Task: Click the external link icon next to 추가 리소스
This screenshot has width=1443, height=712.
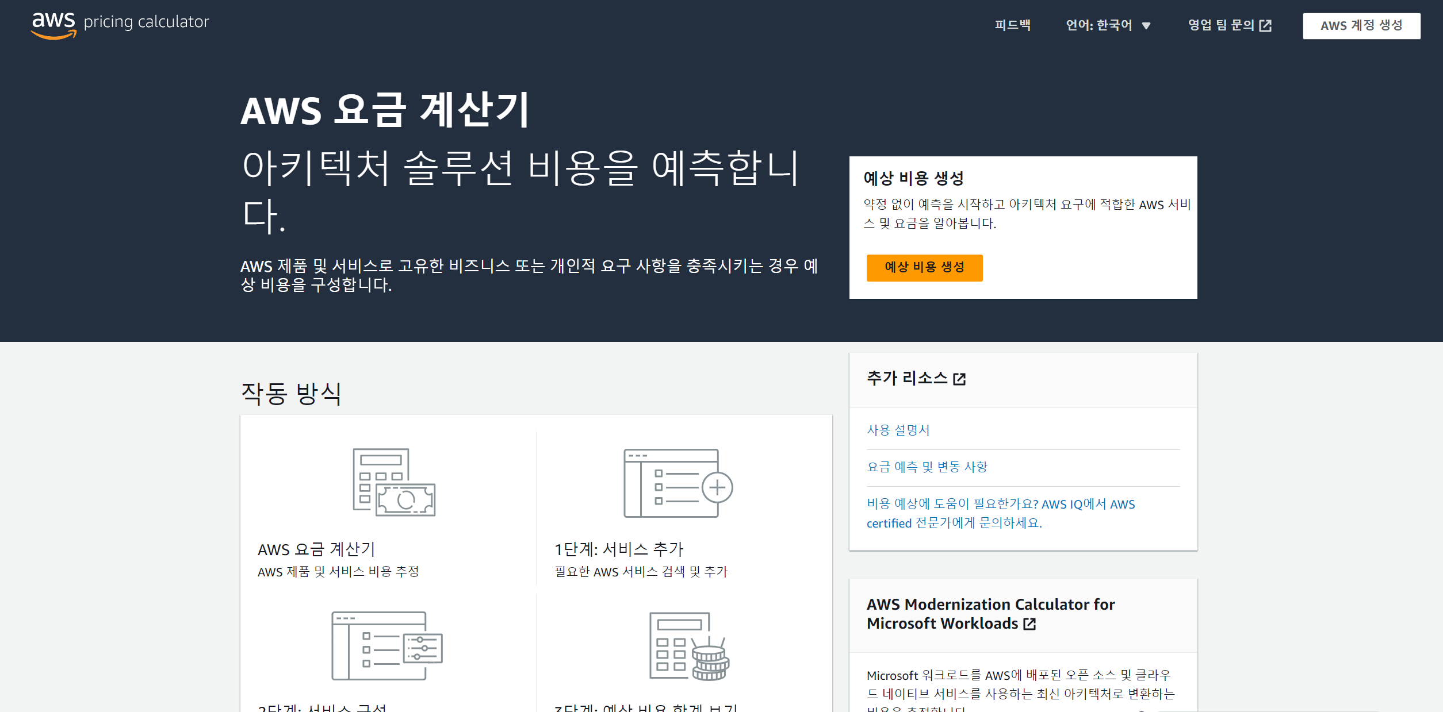Action: tap(959, 379)
